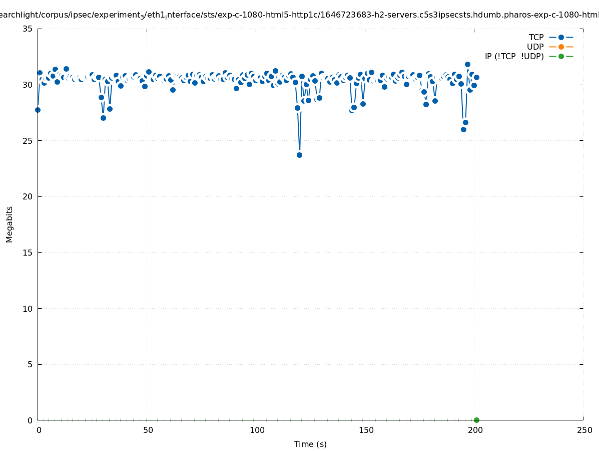Click the 35 tick label on y-axis
The image size is (599, 451).
click(28, 29)
